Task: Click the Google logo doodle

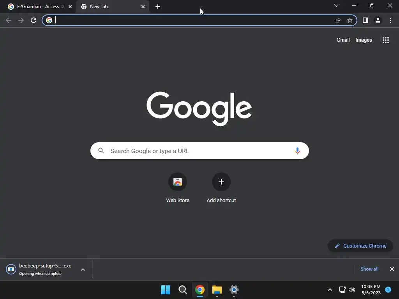Action: [x=199, y=109]
